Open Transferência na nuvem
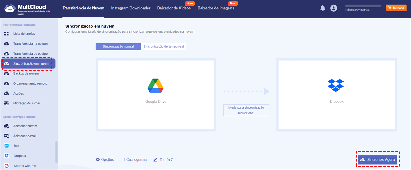411x170 pixels. [x=30, y=44]
